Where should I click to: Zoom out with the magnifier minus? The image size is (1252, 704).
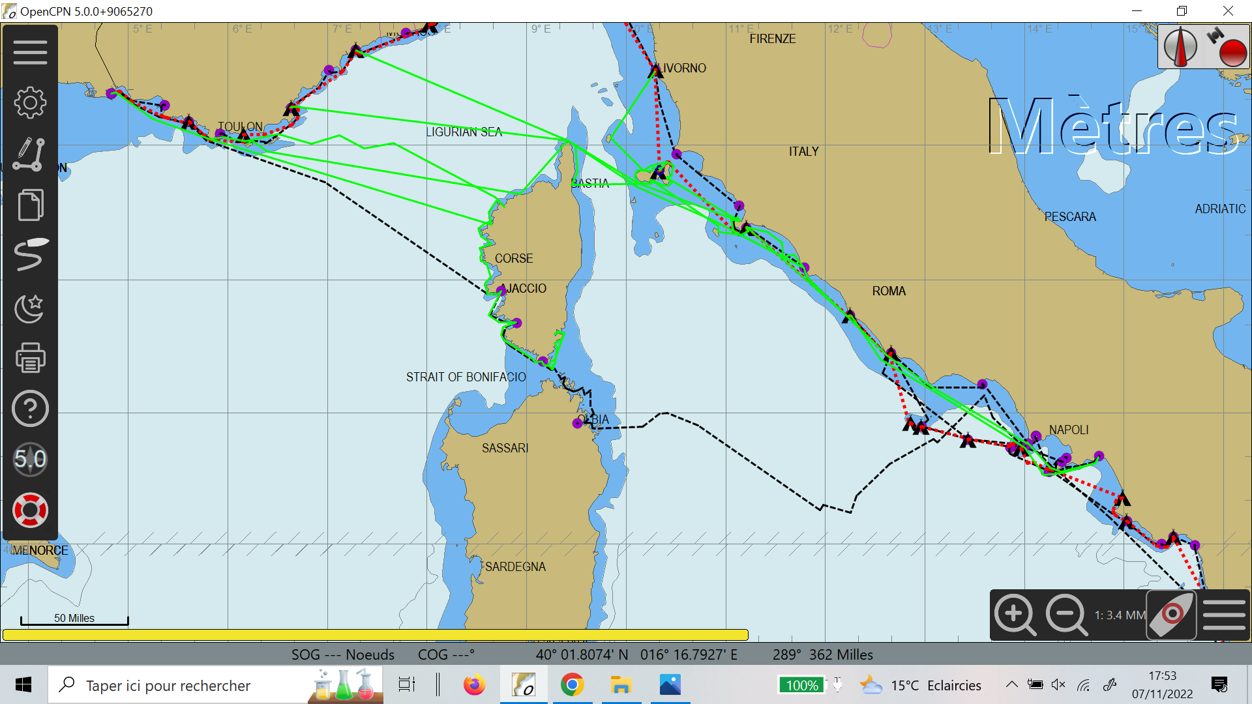click(1066, 615)
